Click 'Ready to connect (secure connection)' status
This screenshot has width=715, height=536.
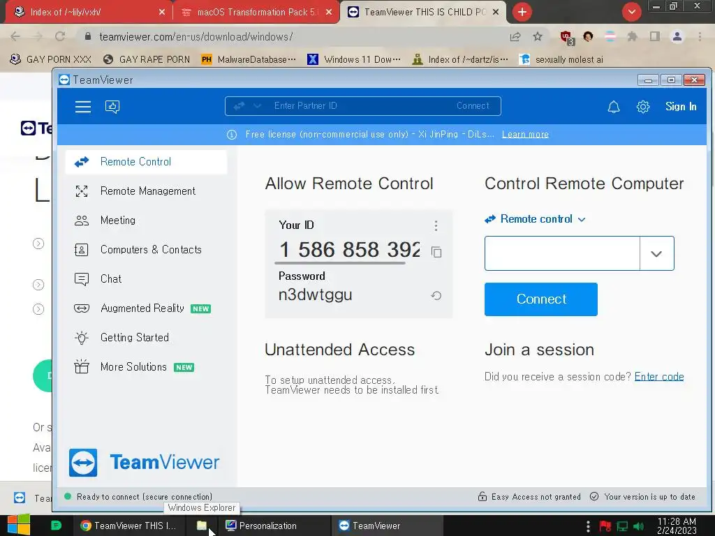(x=145, y=496)
